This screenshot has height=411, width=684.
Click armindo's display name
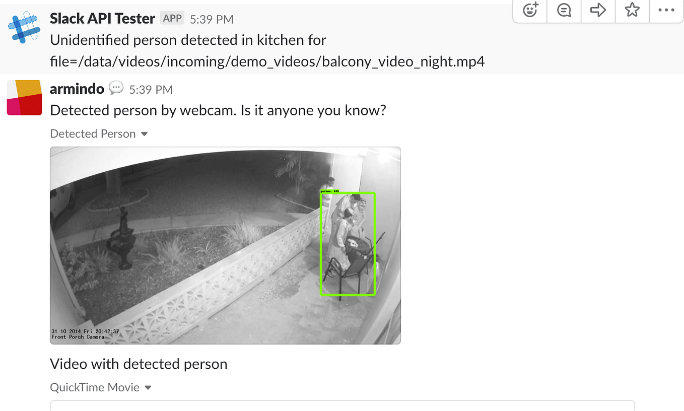[77, 88]
